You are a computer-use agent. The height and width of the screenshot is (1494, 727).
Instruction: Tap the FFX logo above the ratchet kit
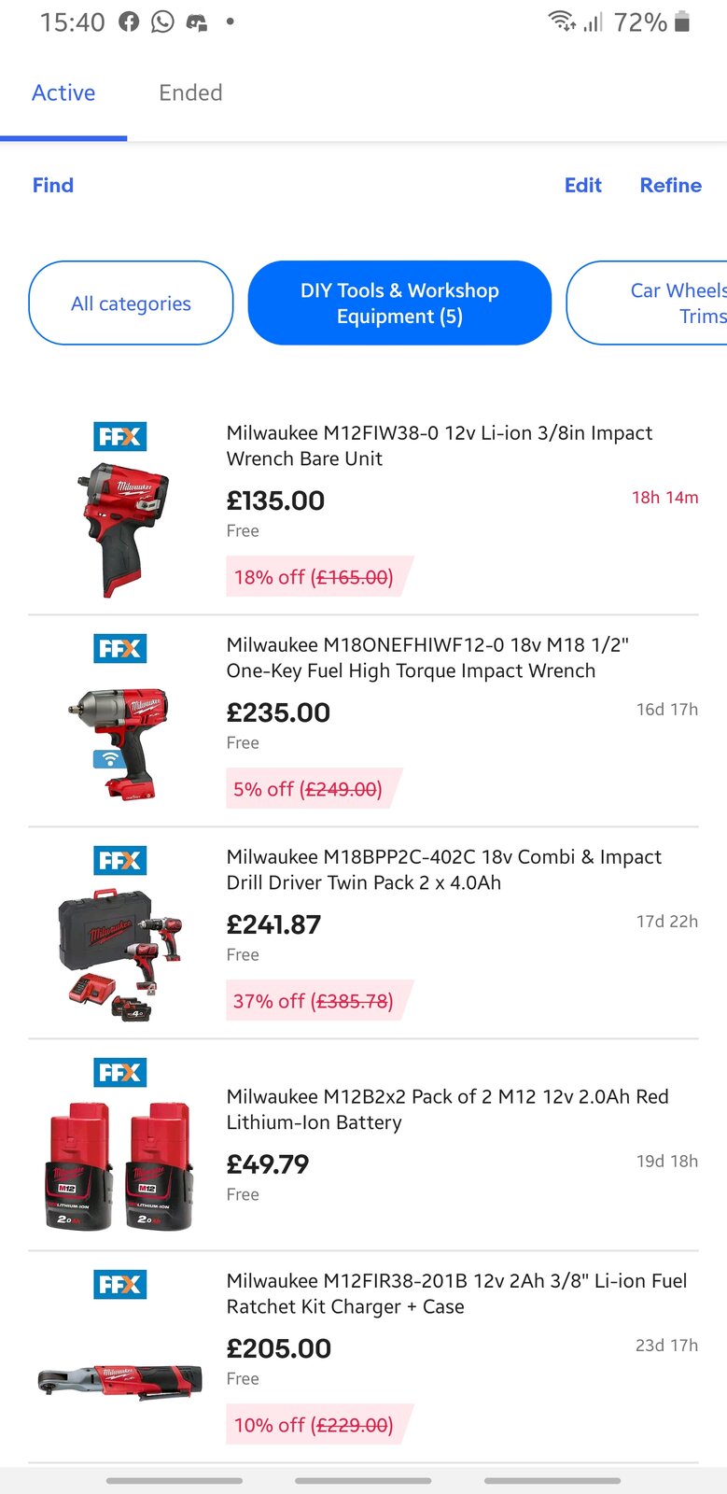[x=120, y=1284]
